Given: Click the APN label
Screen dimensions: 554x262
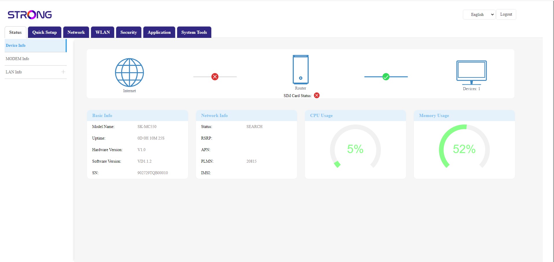Looking at the screenshot, I should (x=206, y=150).
